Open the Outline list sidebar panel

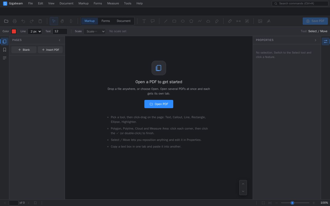pyautogui.click(x=4, y=58)
